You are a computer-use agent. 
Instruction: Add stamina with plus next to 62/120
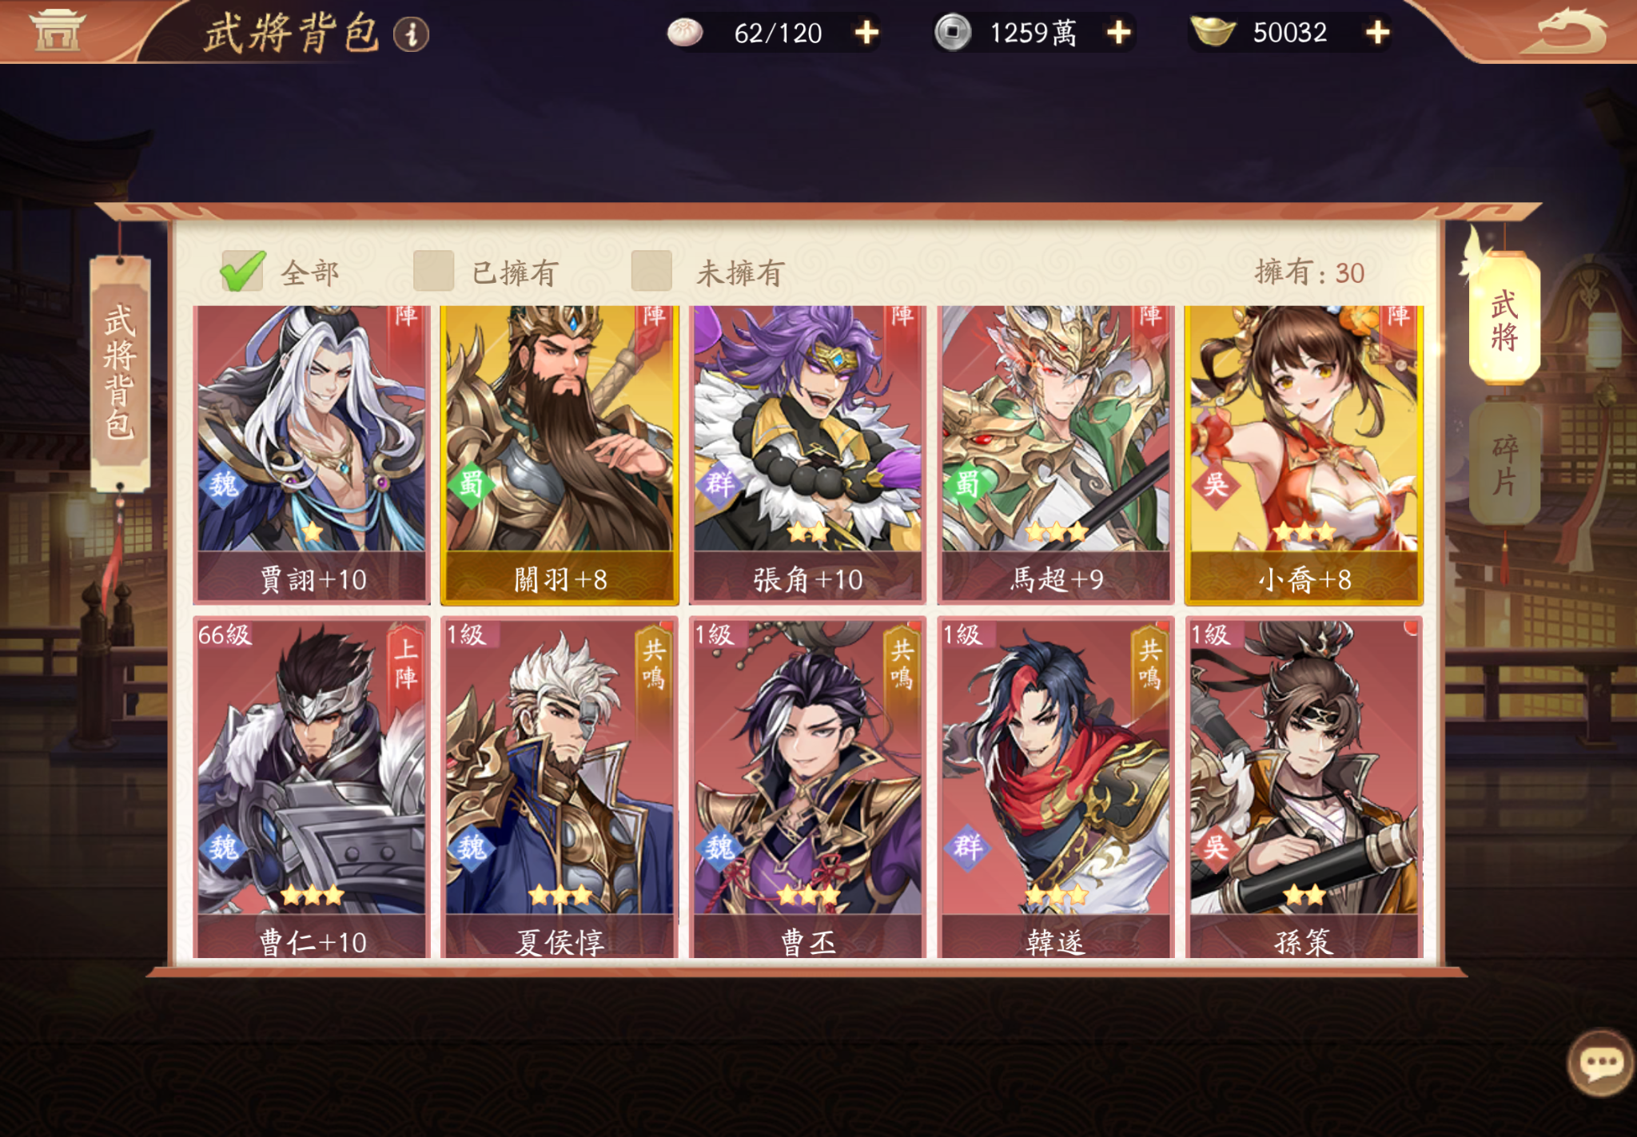click(x=866, y=33)
